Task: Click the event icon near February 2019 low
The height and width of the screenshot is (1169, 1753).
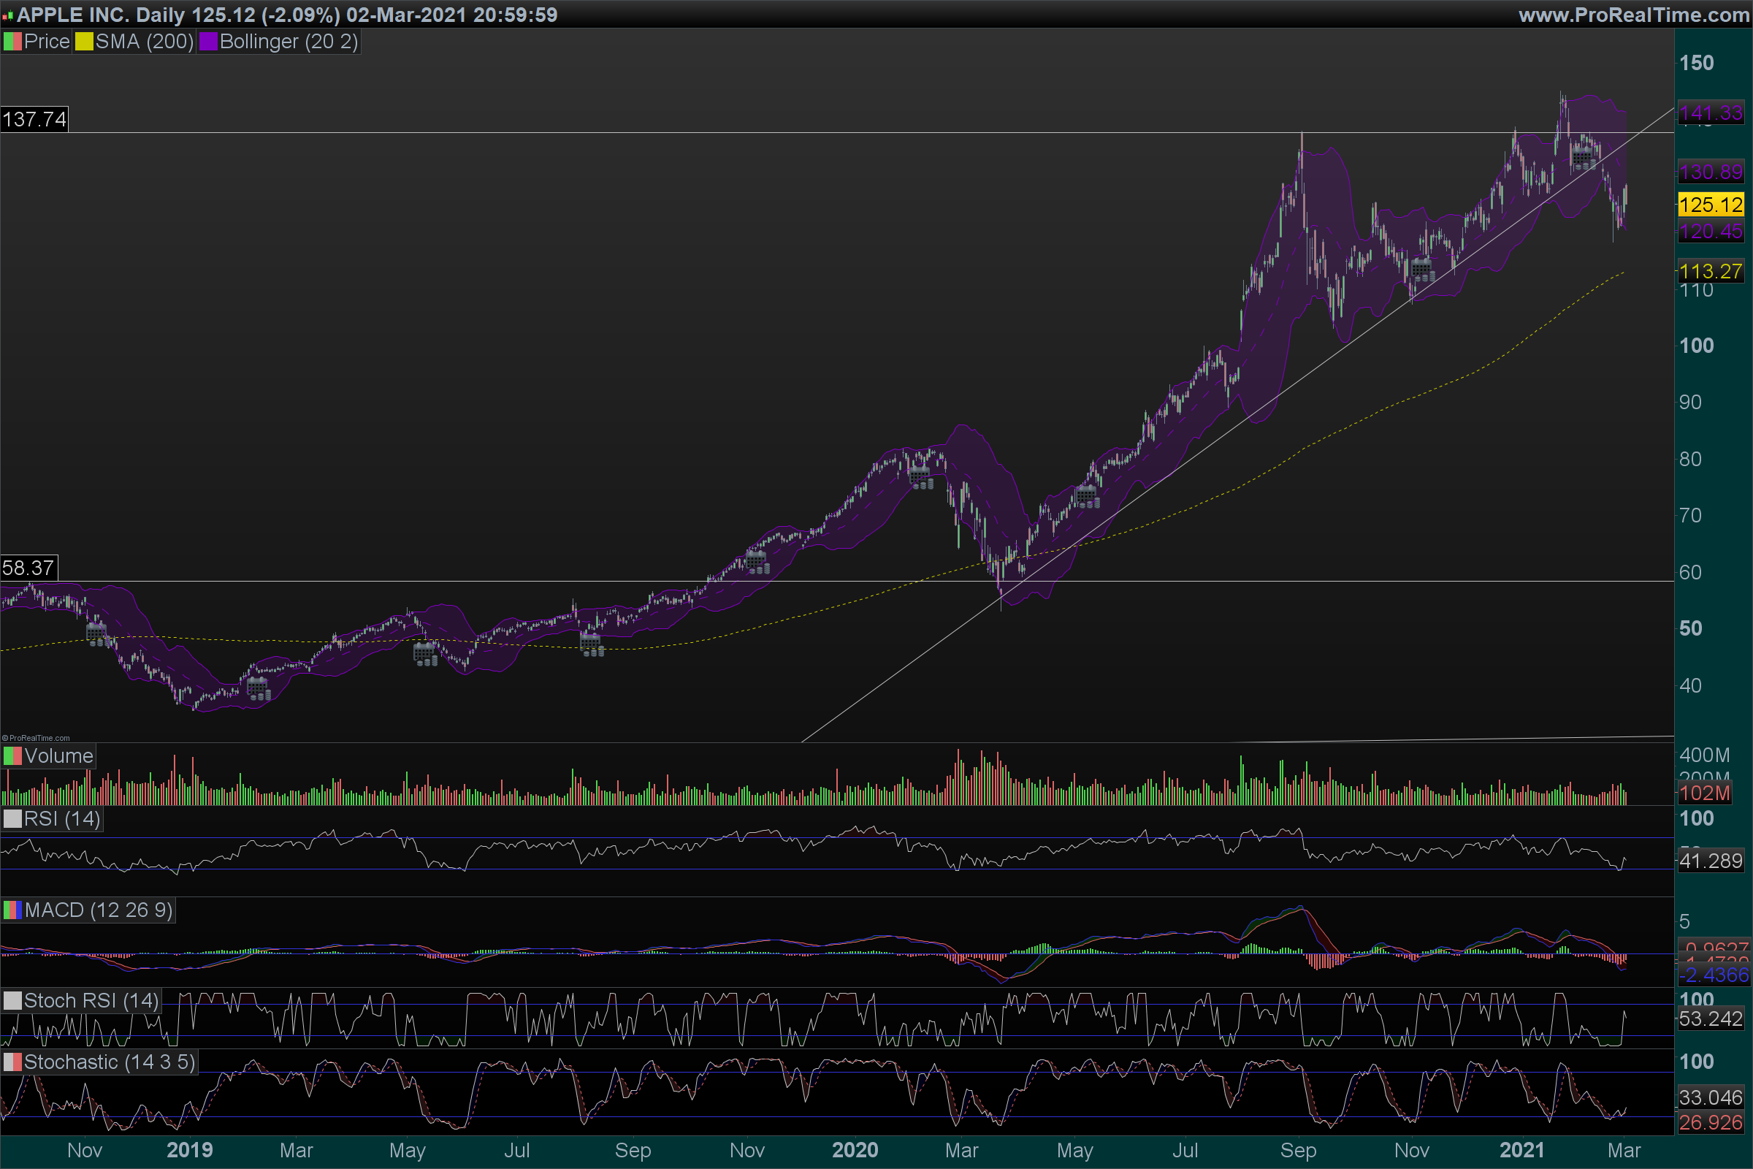Action: point(258,688)
